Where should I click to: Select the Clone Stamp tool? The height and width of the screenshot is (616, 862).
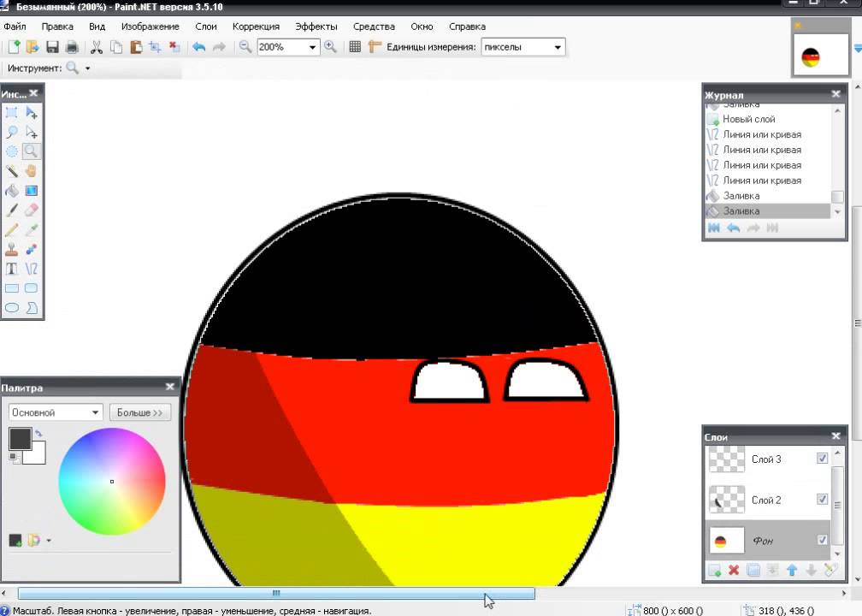click(12, 249)
